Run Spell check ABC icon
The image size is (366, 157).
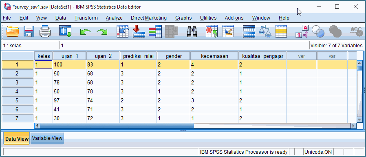pos(356,31)
